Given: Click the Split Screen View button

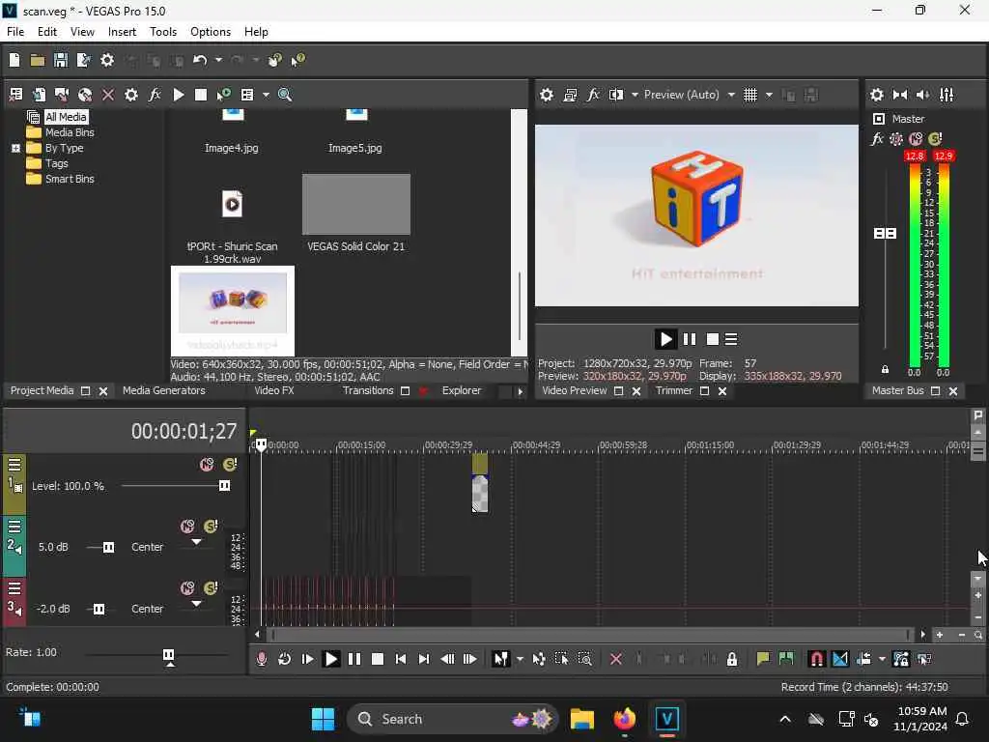Looking at the screenshot, I should coord(615,95).
